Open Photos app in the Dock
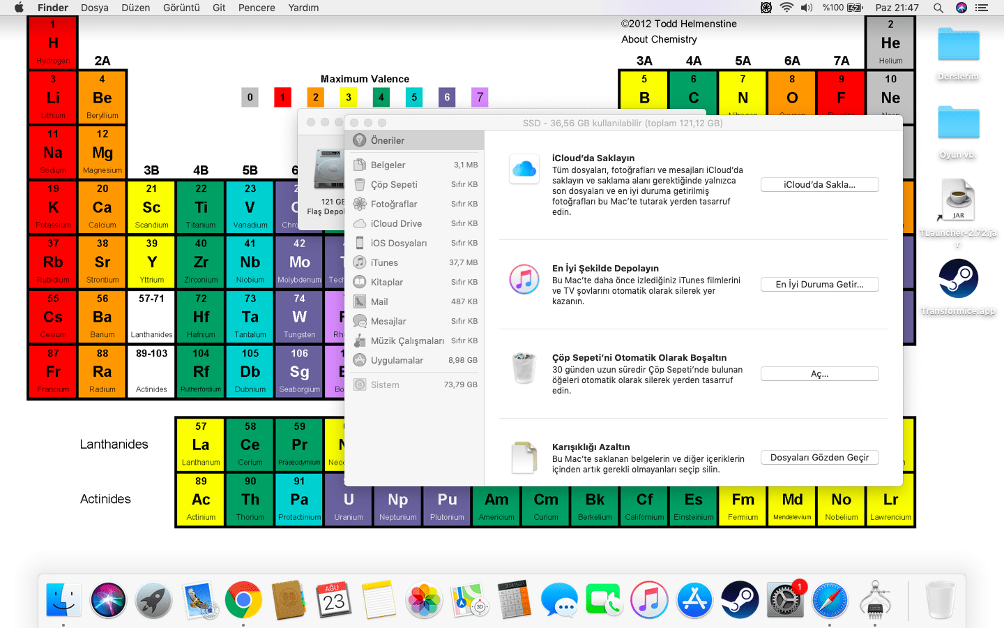The height and width of the screenshot is (628, 1004). coord(424,599)
